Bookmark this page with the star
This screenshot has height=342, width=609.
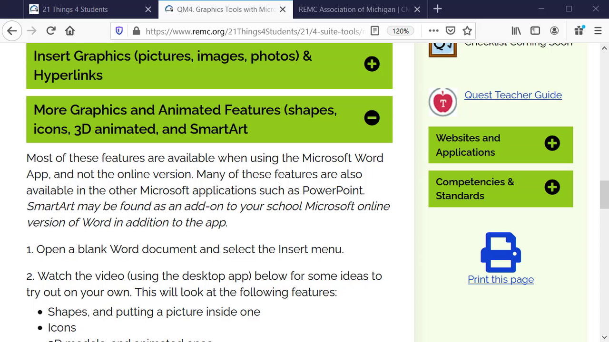click(467, 31)
